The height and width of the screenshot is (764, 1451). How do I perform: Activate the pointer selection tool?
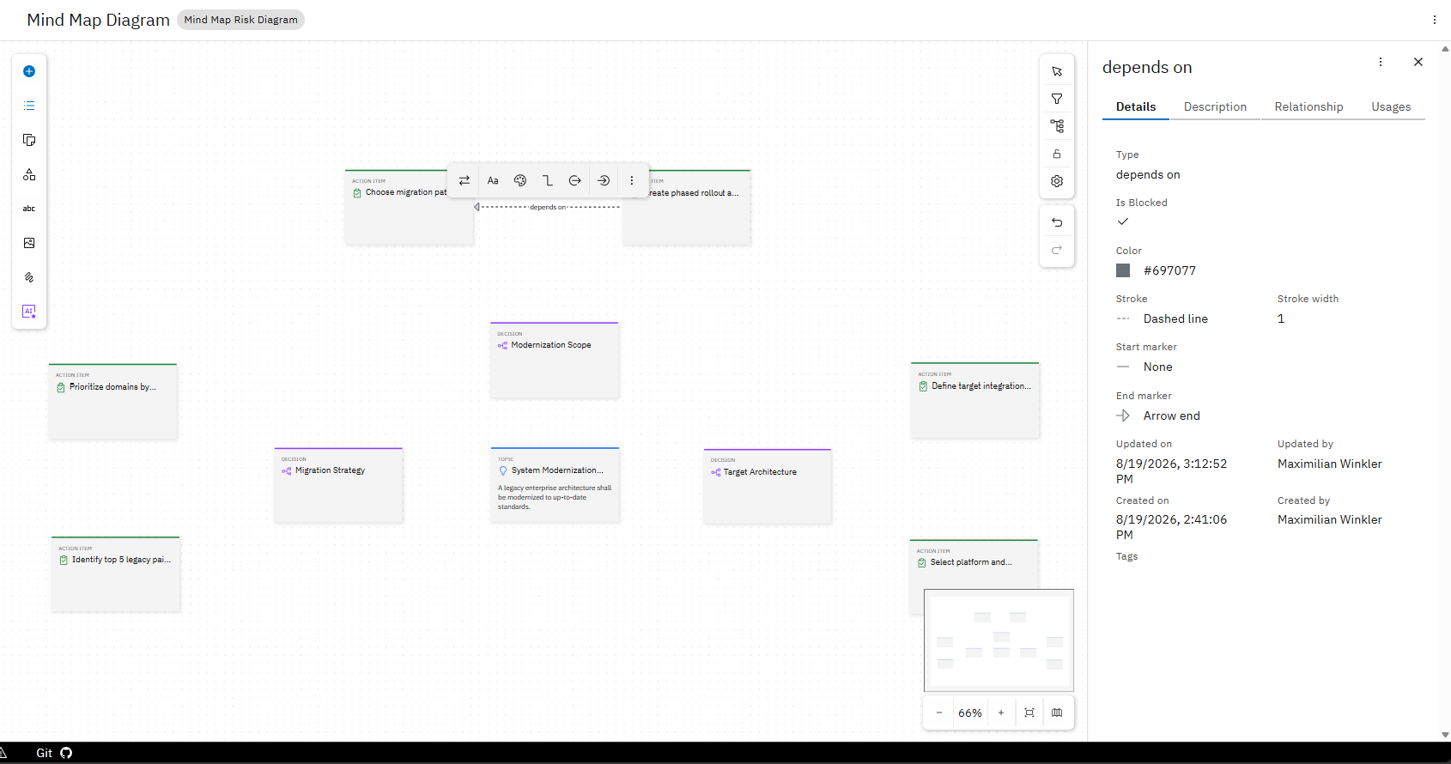tap(1057, 71)
